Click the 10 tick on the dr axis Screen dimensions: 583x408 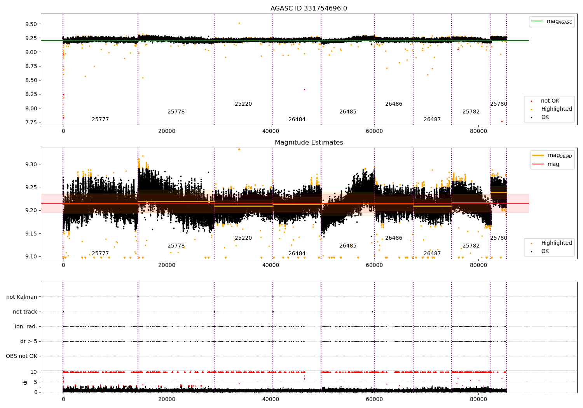(34, 372)
